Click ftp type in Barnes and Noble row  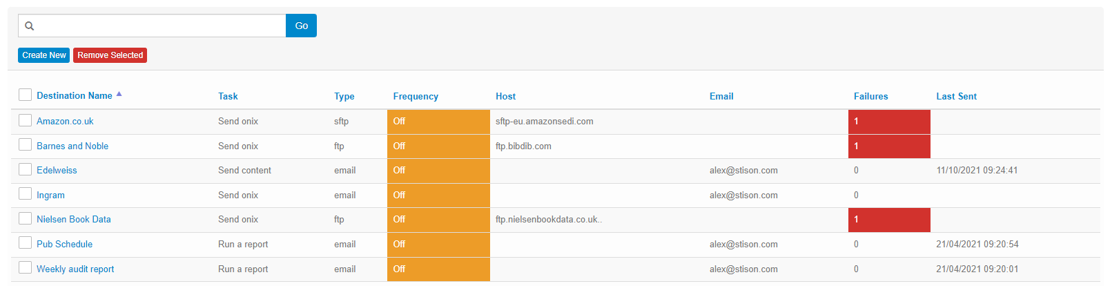339,146
